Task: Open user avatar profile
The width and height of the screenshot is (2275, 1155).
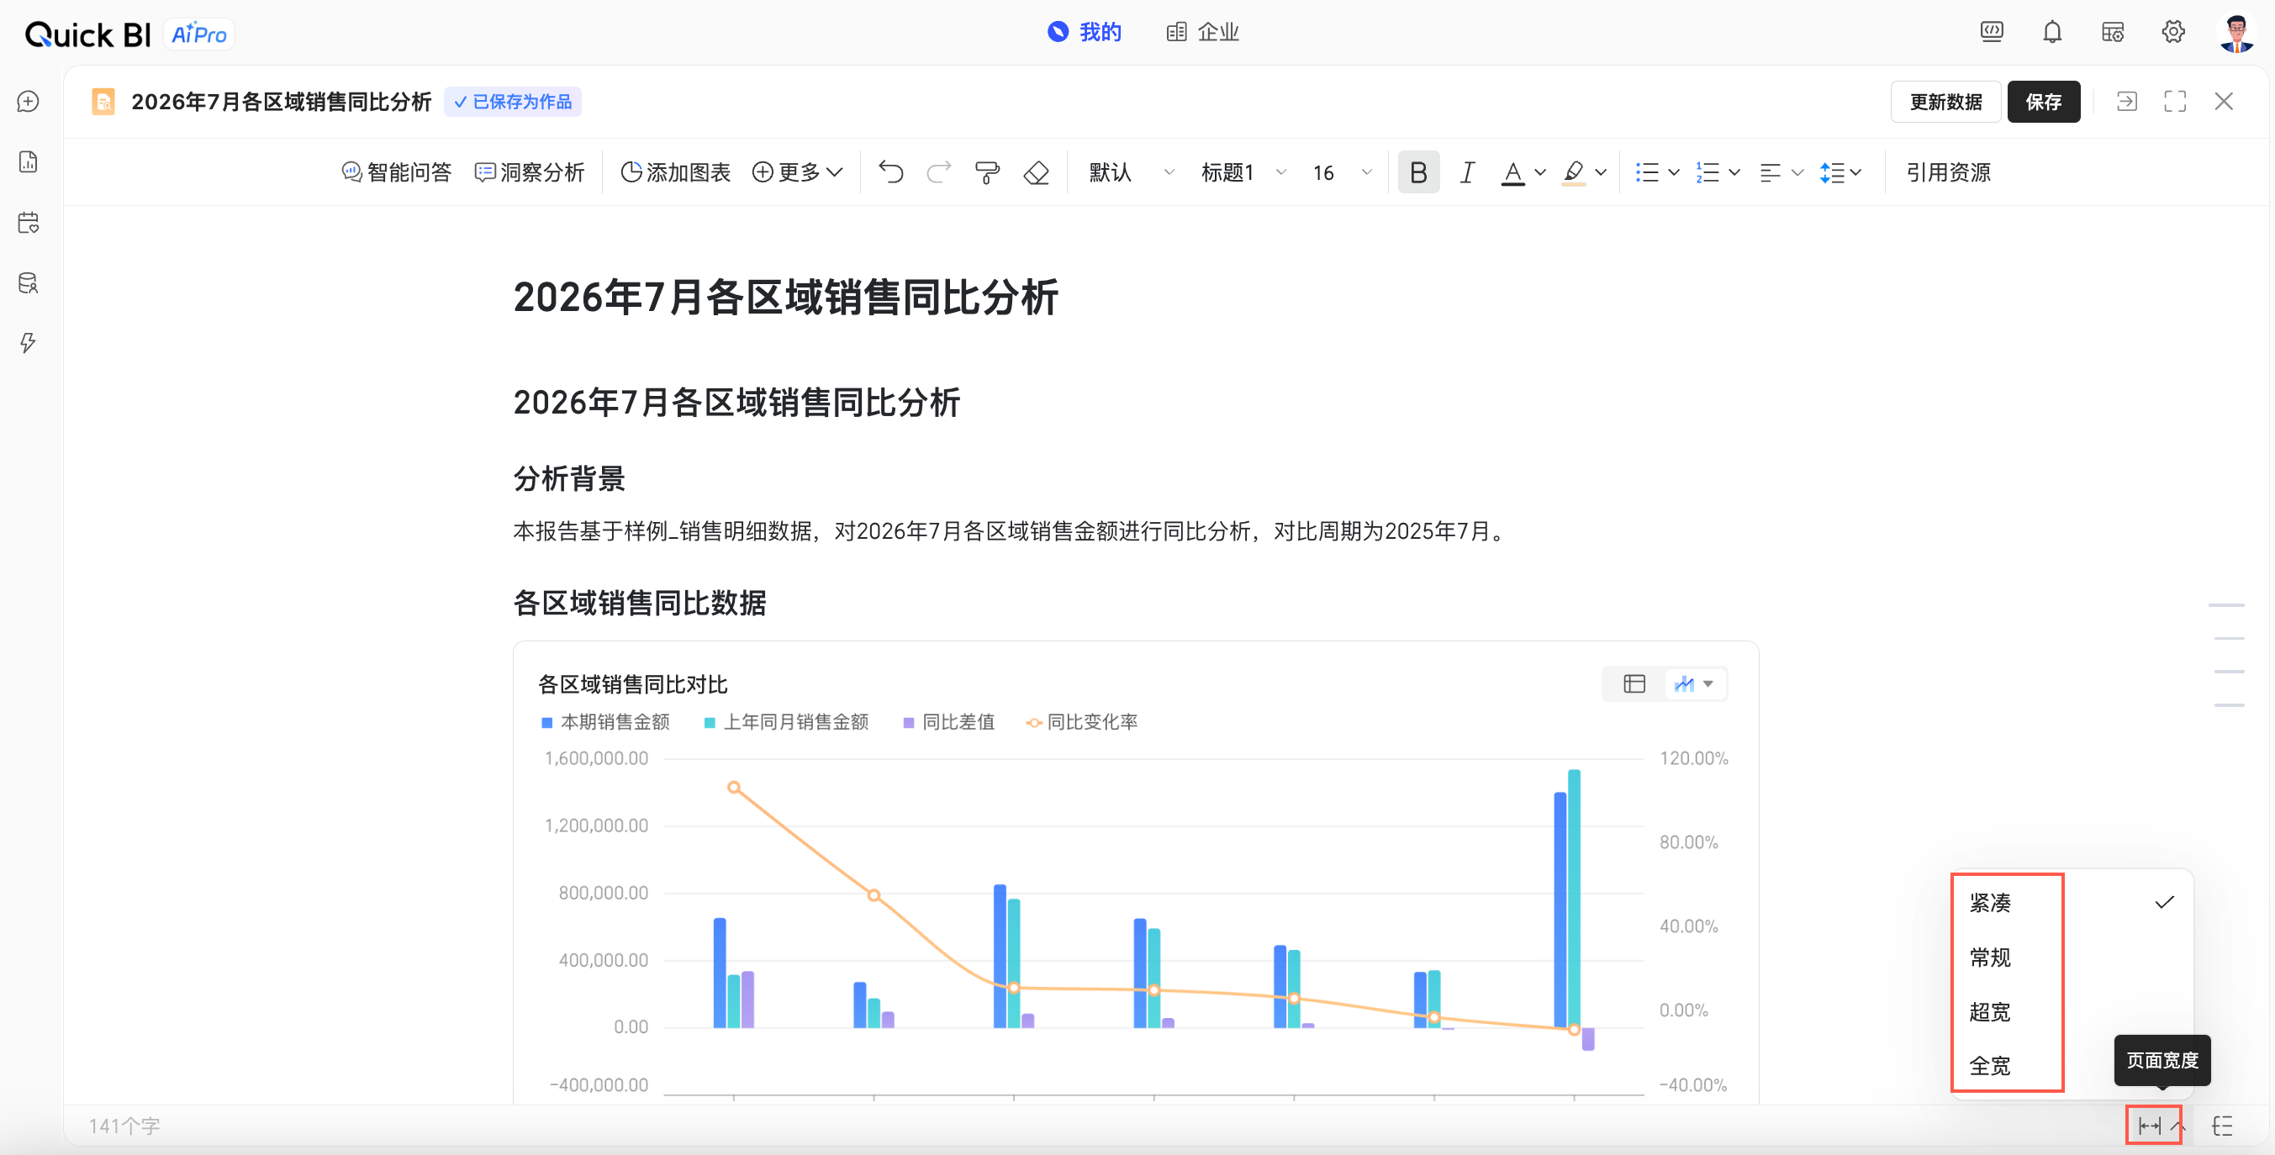Action: coord(2236,33)
